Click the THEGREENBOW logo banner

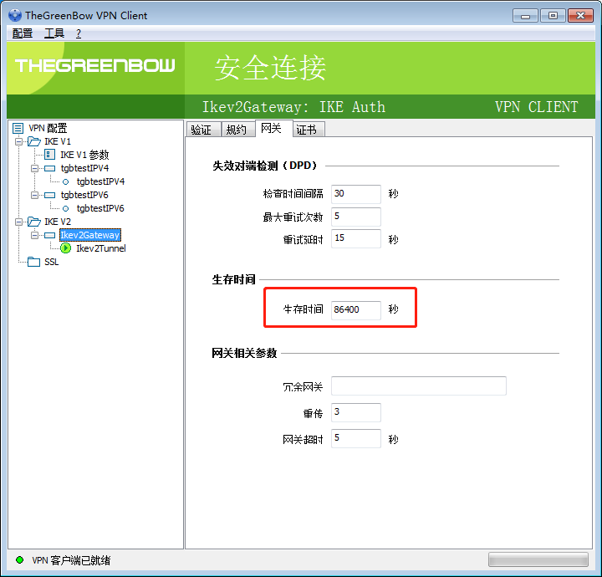tap(94, 65)
